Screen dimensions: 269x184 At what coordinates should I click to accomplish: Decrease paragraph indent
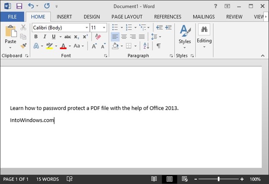click(160, 27)
